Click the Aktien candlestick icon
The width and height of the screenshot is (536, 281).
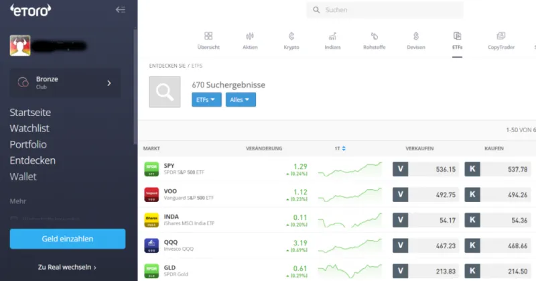point(250,36)
